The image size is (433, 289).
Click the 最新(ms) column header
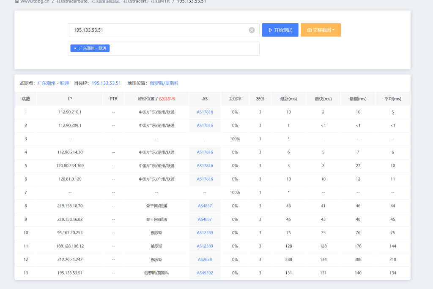(x=288, y=99)
